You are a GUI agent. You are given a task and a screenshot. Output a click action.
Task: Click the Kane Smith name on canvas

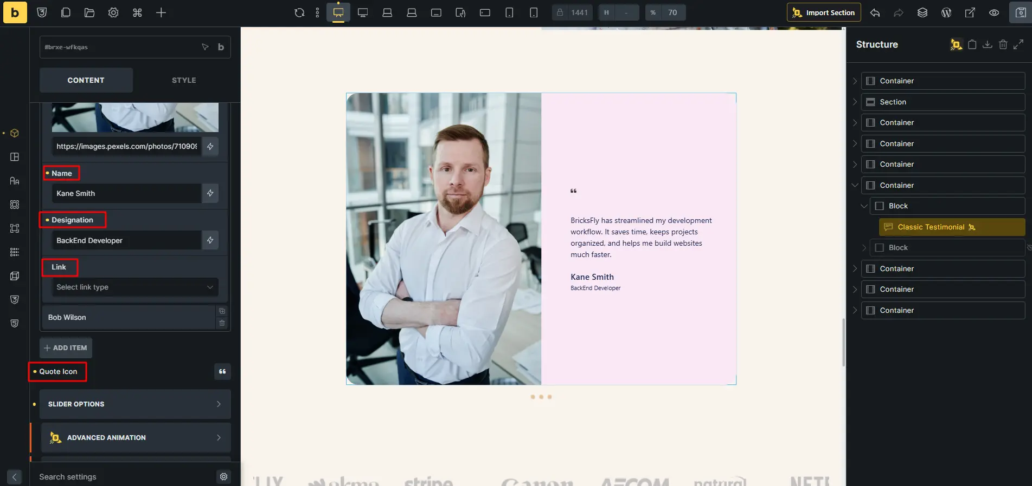pyautogui.click(x=592, y=277)
